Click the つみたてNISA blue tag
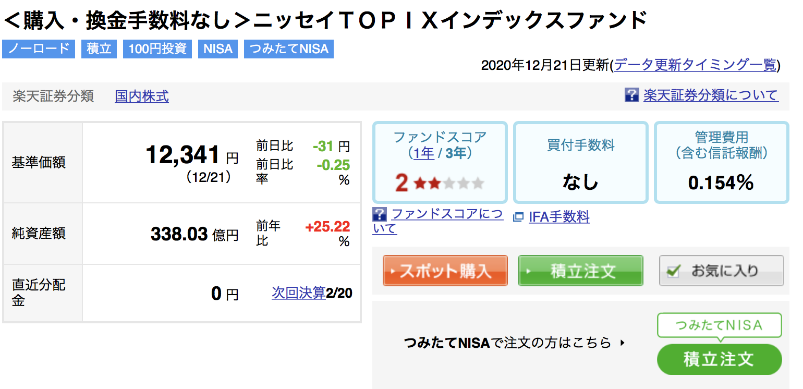 point(289,49)
